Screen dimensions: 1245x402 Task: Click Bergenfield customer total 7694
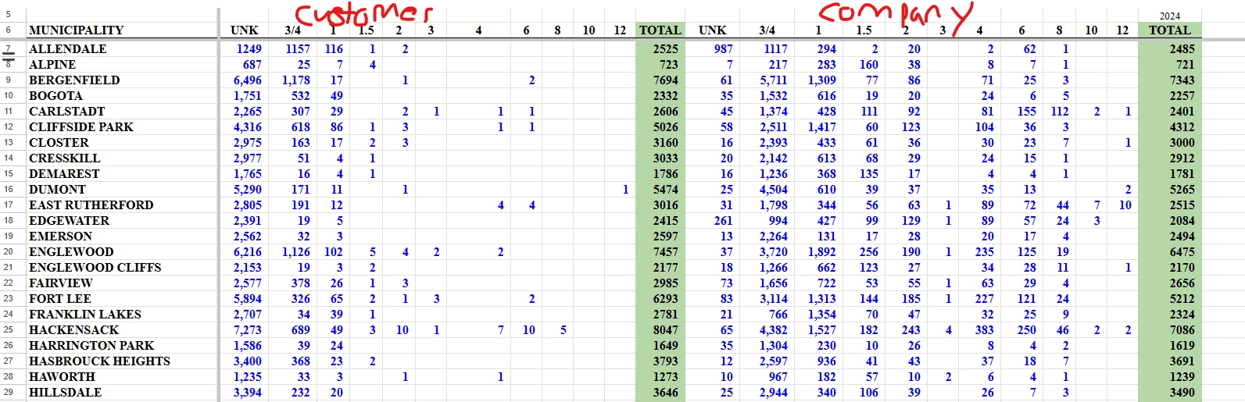[665, 80]
